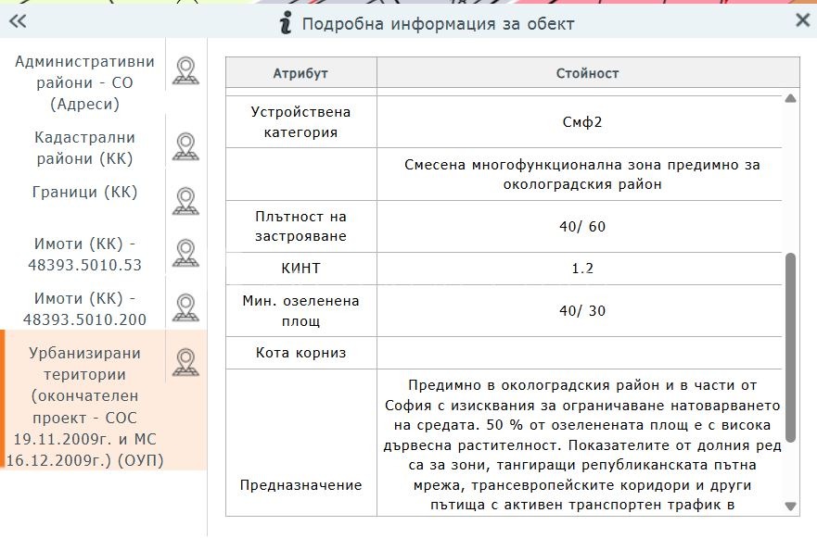This screenshot has height=538, width=817.
Task: Select the map marker icon for Граници (КК)
Action: [186, 199]
